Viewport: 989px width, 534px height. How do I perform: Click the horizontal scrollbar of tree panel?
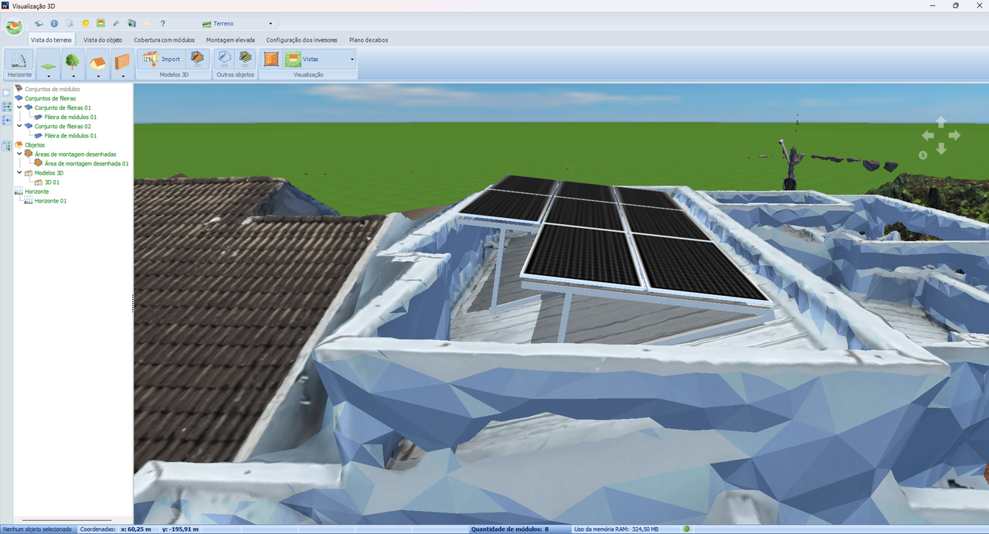click(x=67, y=521)
